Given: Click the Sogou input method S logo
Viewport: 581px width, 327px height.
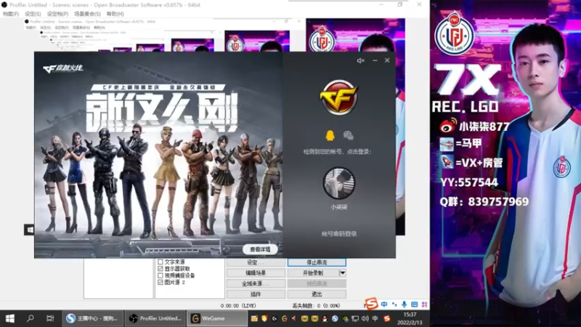Looking at the screenshot, I should click(370, 304).
